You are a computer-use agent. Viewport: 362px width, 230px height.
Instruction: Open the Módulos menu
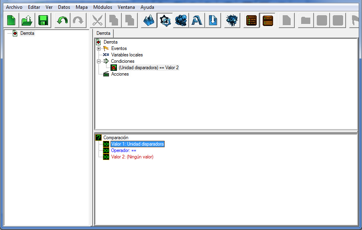tap(103, 7)
